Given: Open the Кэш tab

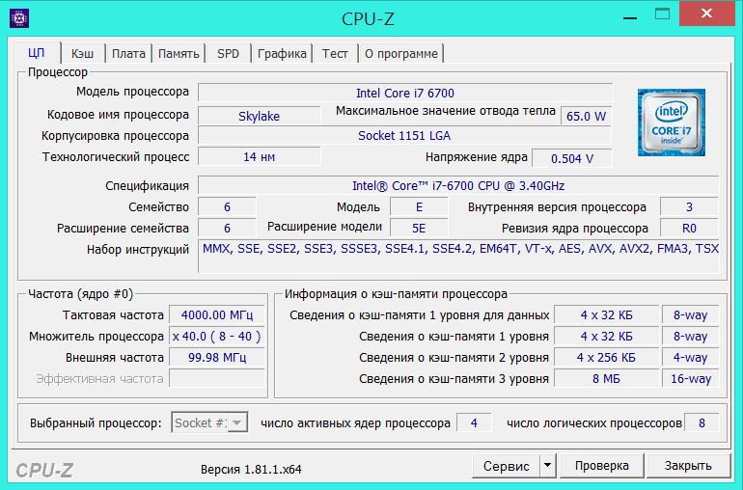Looking at the screenshot, I should tap(82, 53).
